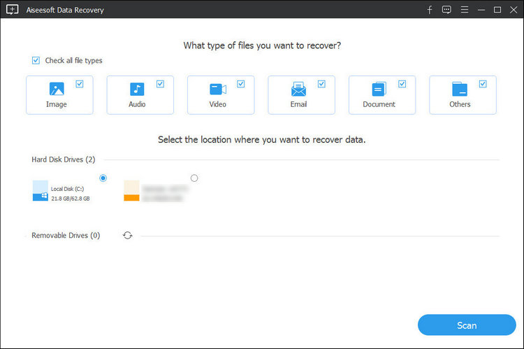Click the Video camera icon
524x349 pixels.
click(x=218, y=90)
